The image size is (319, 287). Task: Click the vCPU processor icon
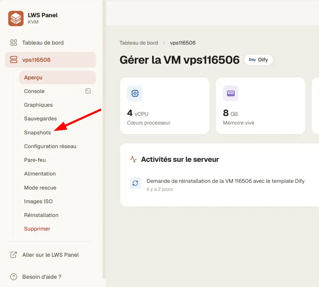click(135, 93)
